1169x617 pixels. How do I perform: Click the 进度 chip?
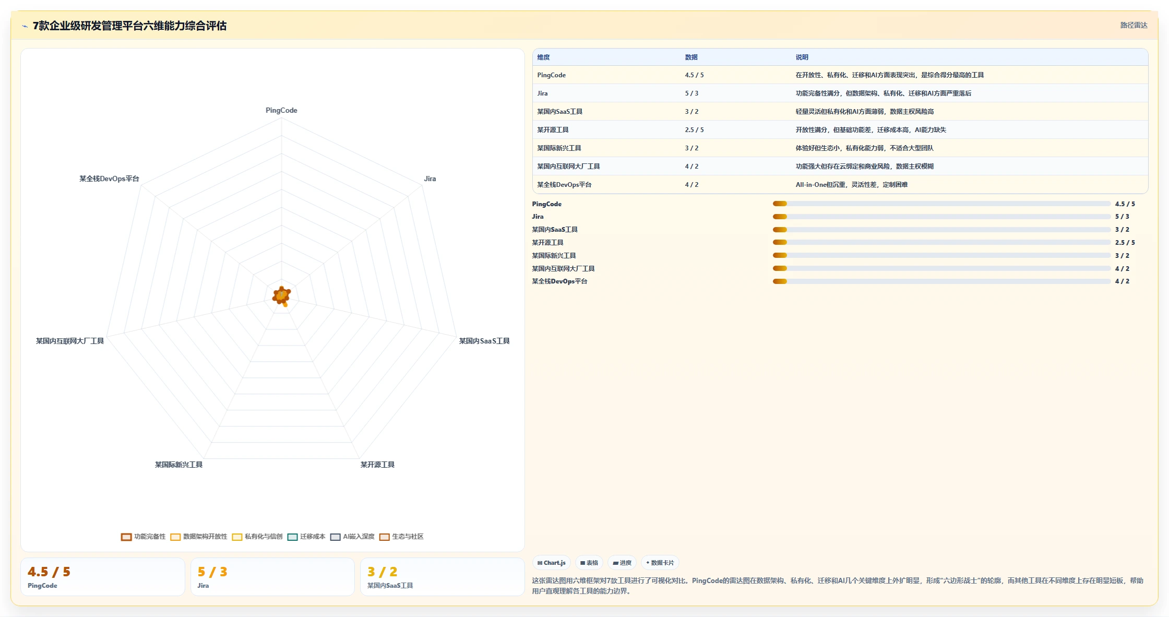click(622, 563)
